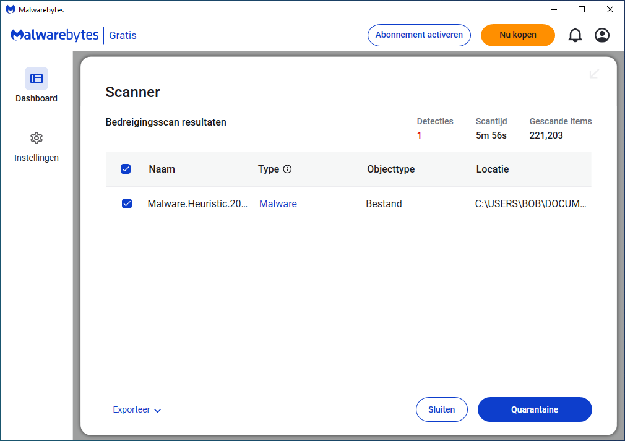Click the Bestand object type cell
Screen dimensions: 625x441
pos(384,203)
